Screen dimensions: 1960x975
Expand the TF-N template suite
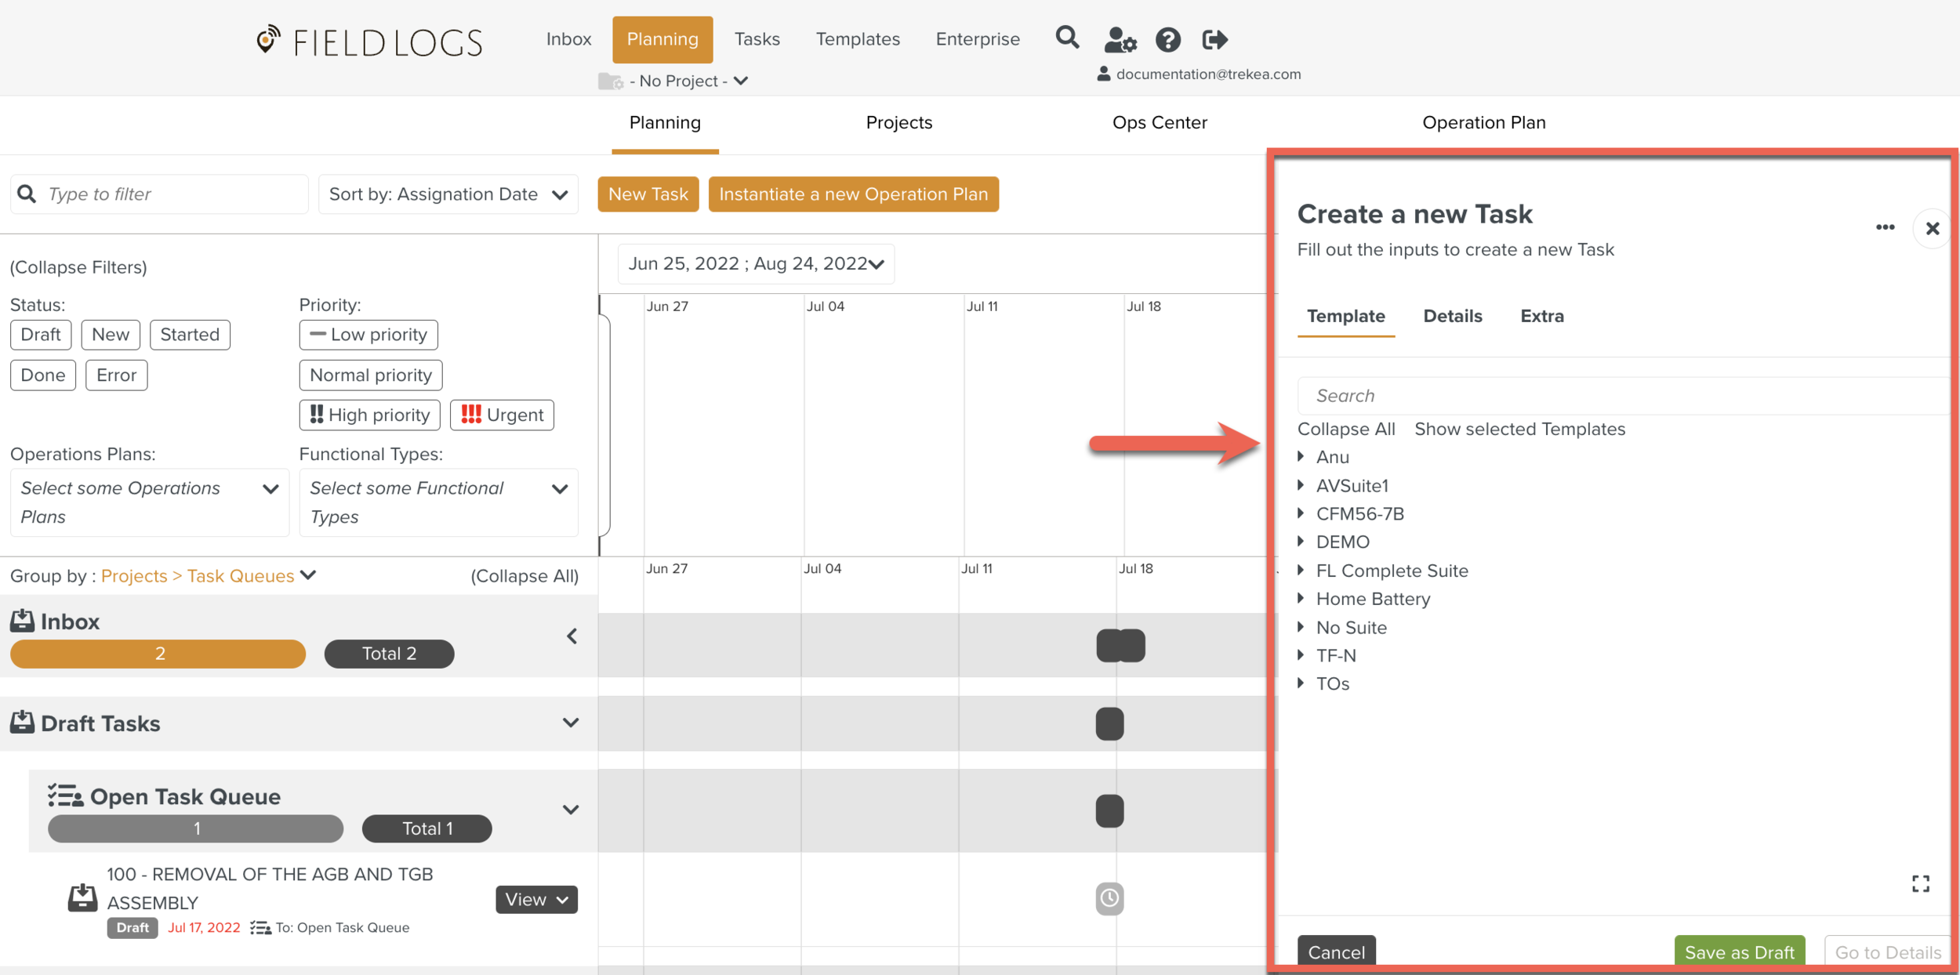[x=1301, y=655]
